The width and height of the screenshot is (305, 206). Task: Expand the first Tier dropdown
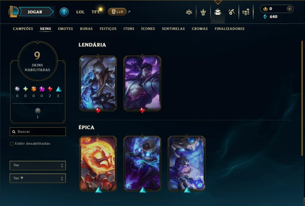pos(38,166)
